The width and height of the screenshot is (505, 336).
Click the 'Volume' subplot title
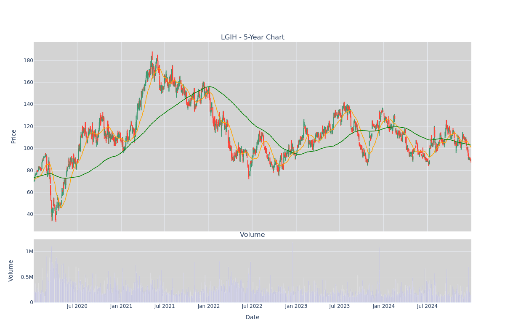click(x=252, y=235)
